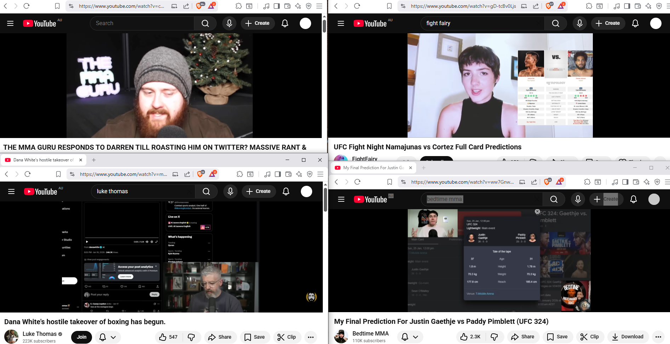Toggle the sidebar panel in MMA Guru window
Viewport: 670px width, 344px height.
pos(277,6)
